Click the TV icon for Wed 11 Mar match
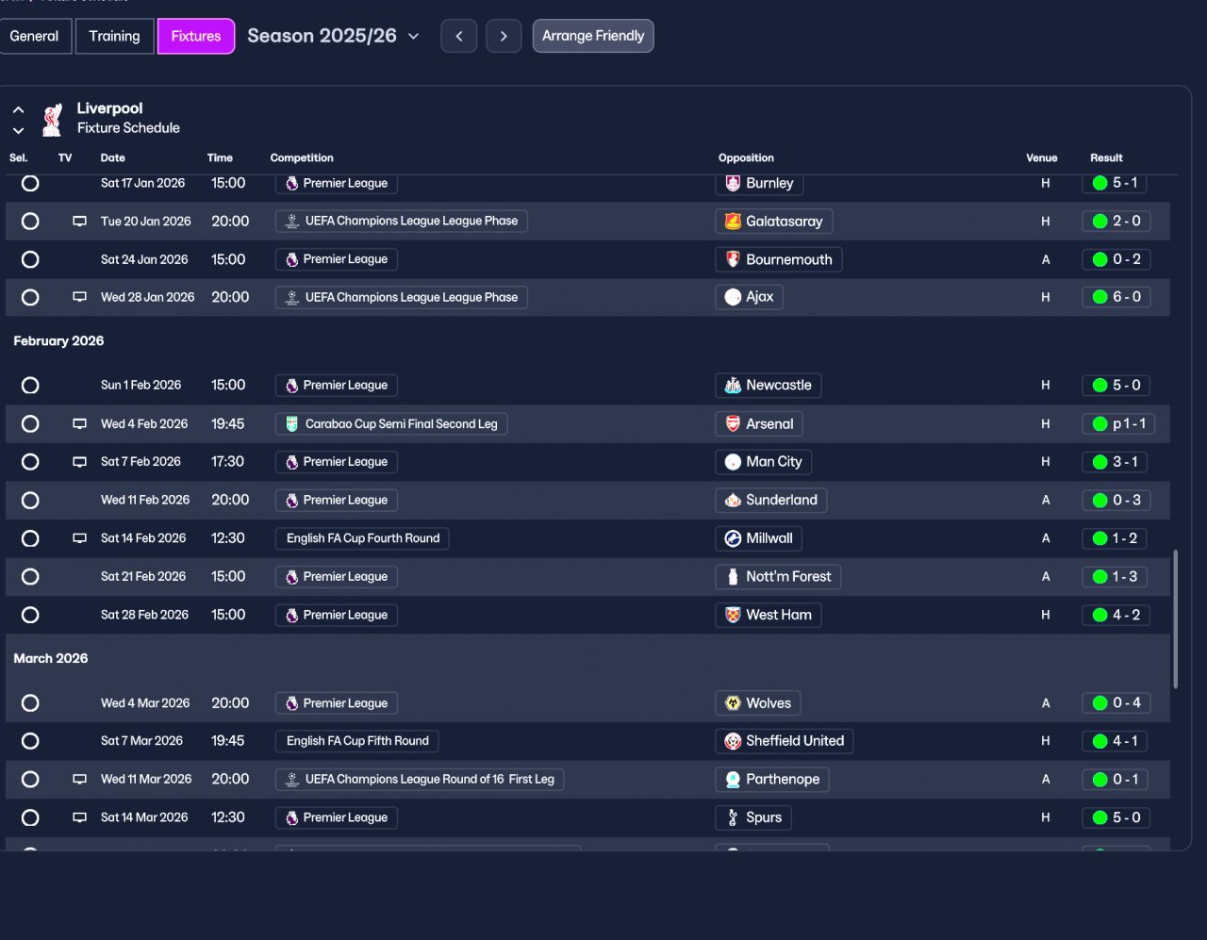 click(x=79, y=780)
